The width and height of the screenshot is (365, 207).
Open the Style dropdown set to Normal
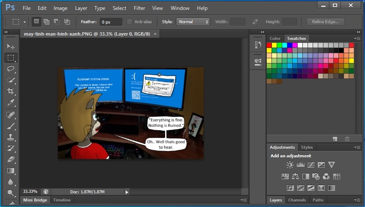click(x=193, y=22)
